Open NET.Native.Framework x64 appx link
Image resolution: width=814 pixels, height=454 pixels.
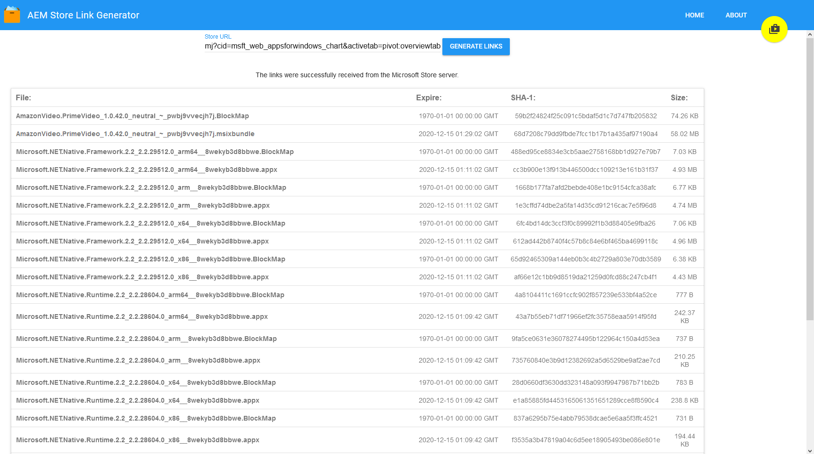(142, 241)
